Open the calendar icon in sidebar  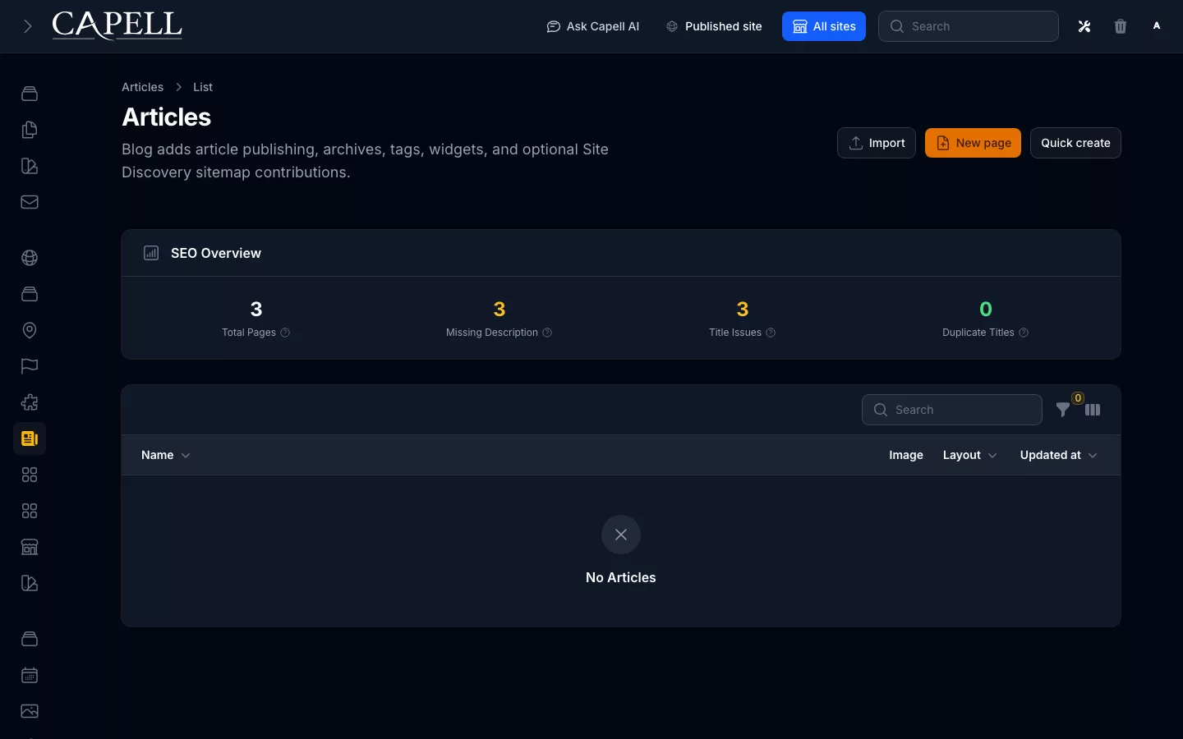tap(30, 675)
